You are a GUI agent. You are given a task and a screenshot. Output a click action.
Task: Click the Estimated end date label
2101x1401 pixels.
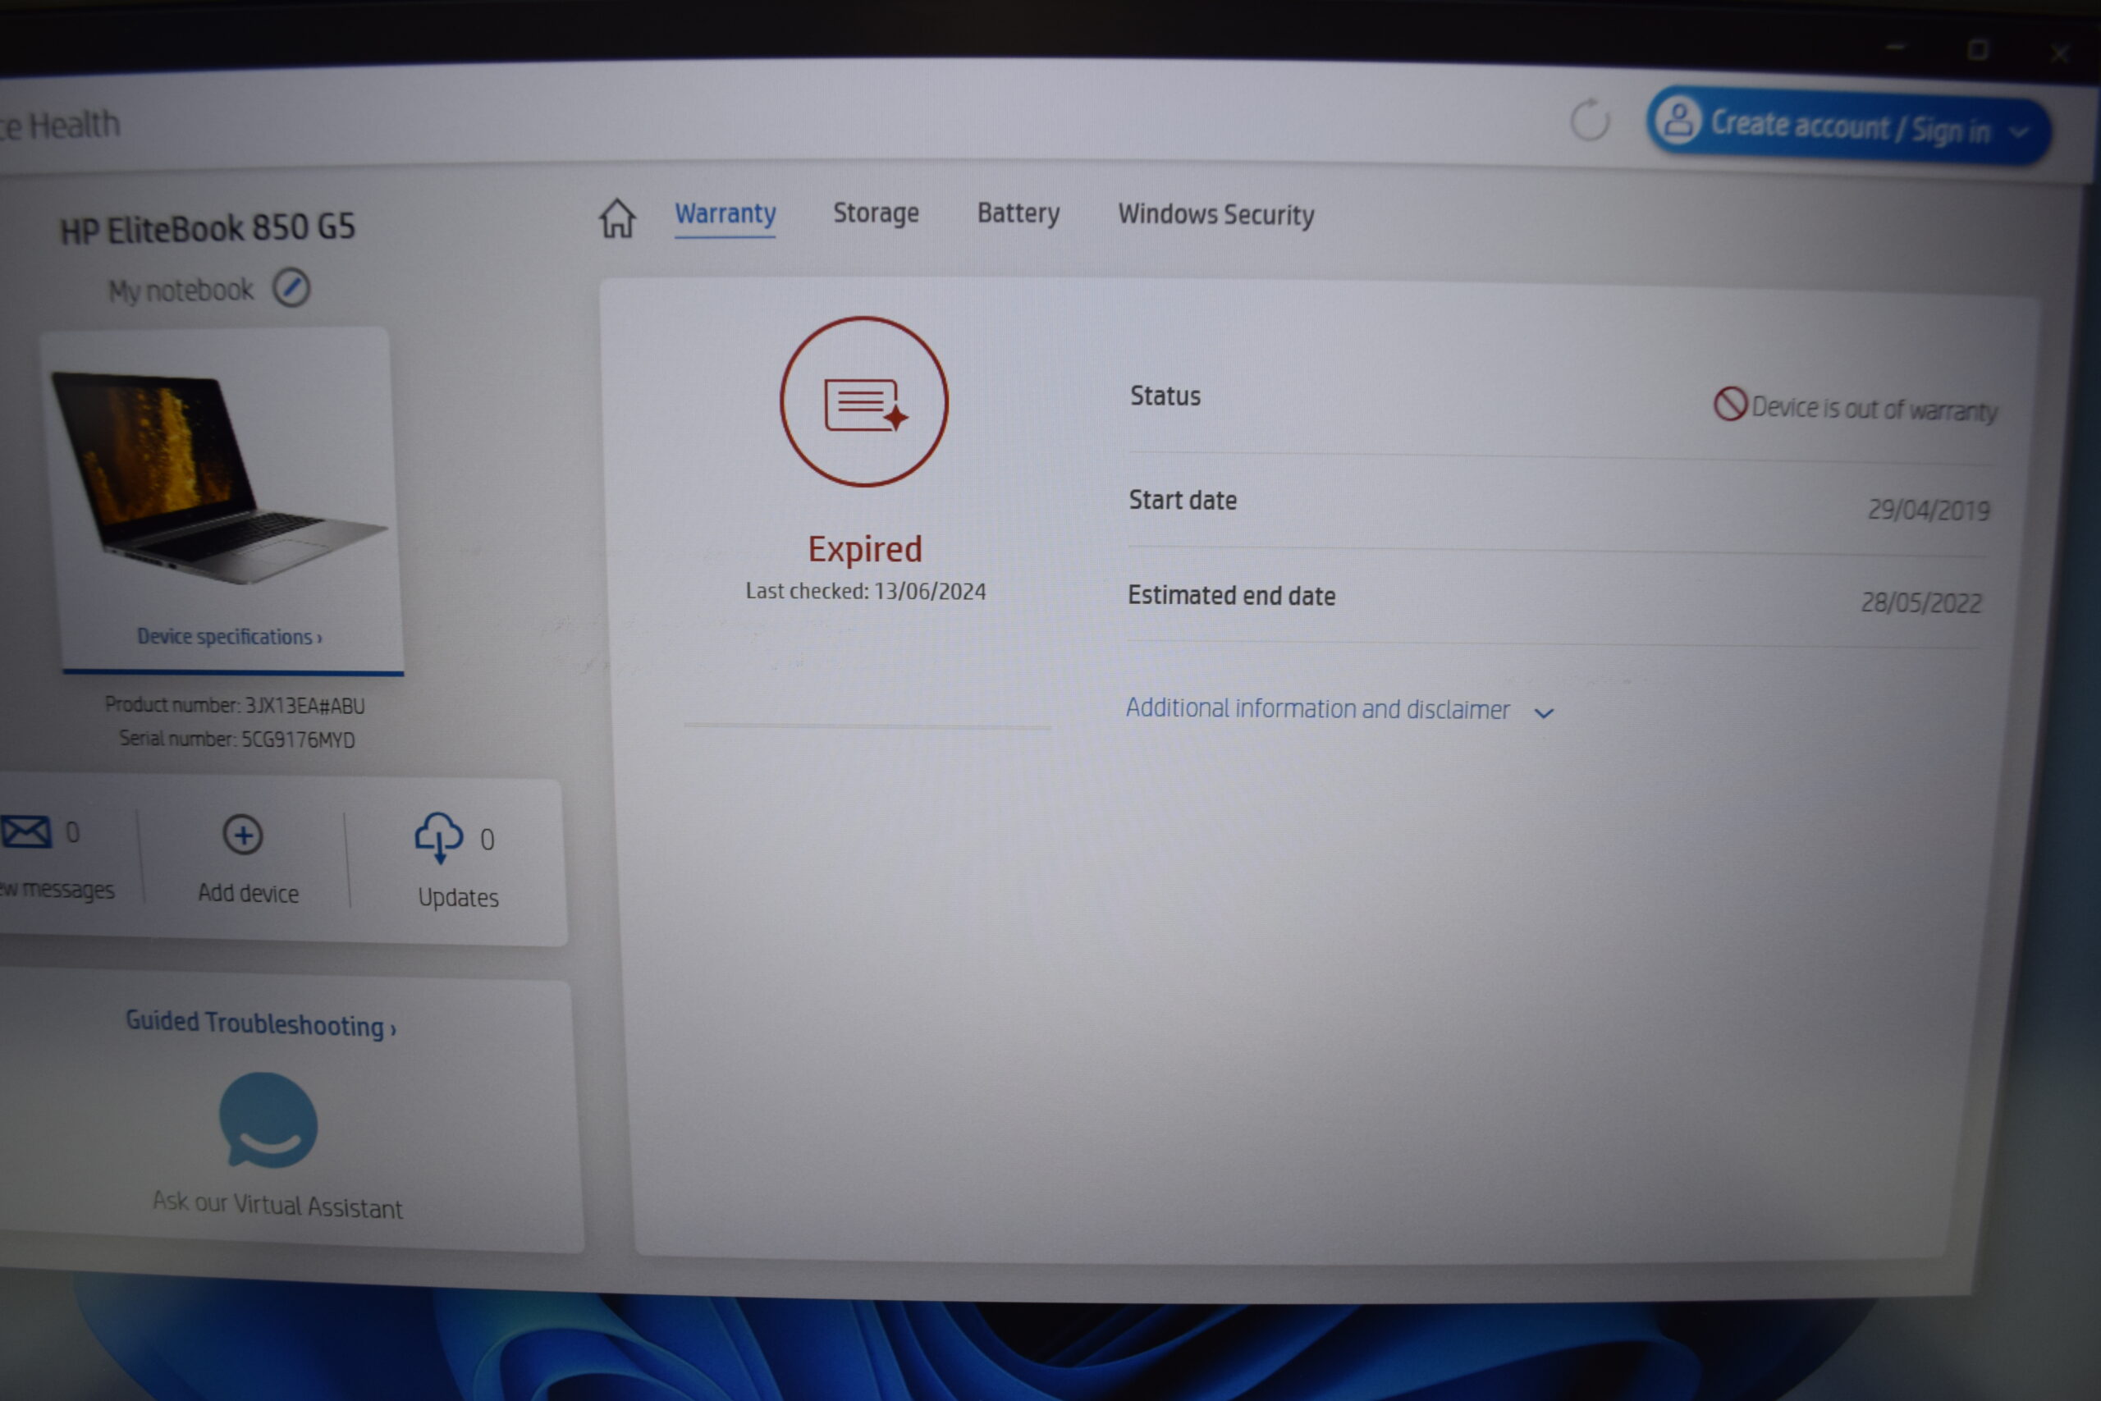tap(1231, 596)
